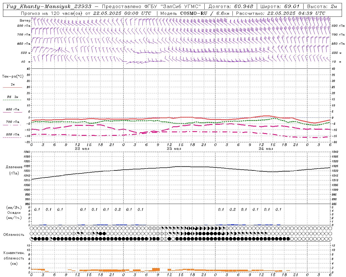Click the 0.2 precipitation value on 24 мая

(x=232, y=210)
